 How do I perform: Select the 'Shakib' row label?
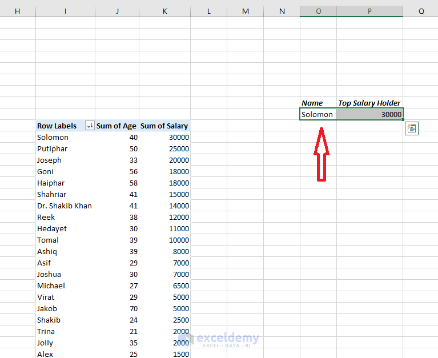tap(65, 320)
